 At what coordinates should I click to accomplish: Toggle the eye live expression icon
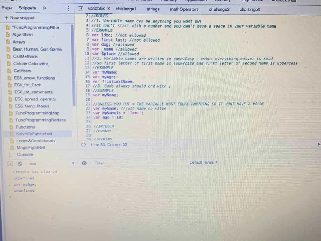tap(84, 163)
